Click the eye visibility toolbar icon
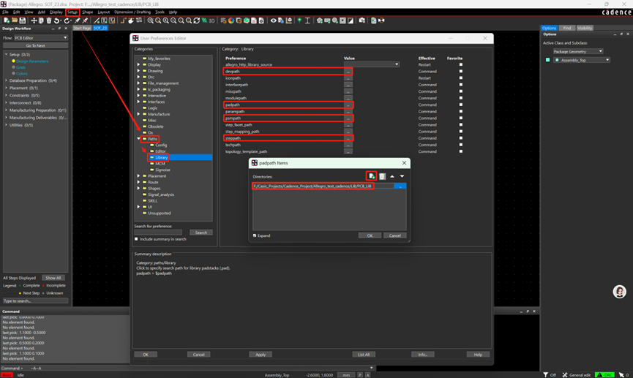Image resolution: width=633 pixels, height=378 pixels. (x=273, y=20)
